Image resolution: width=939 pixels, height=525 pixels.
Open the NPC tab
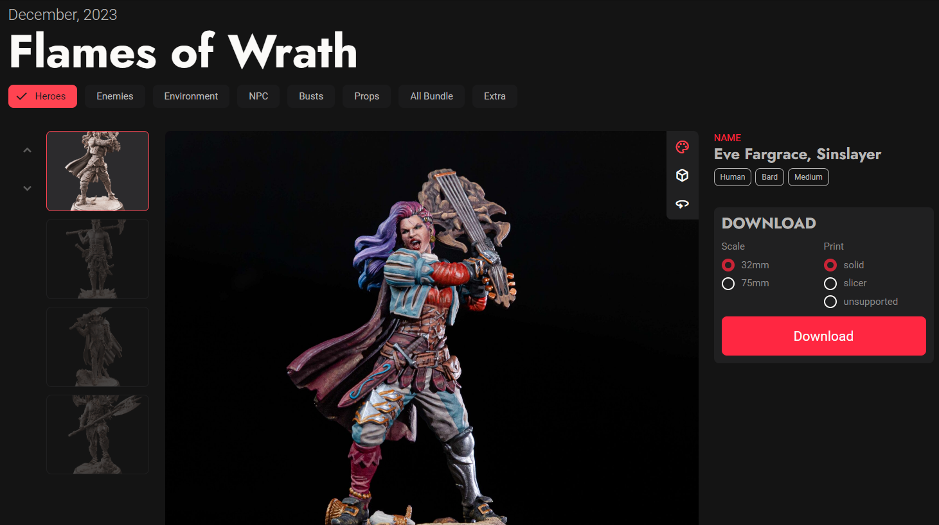click(x=258, y=96)
